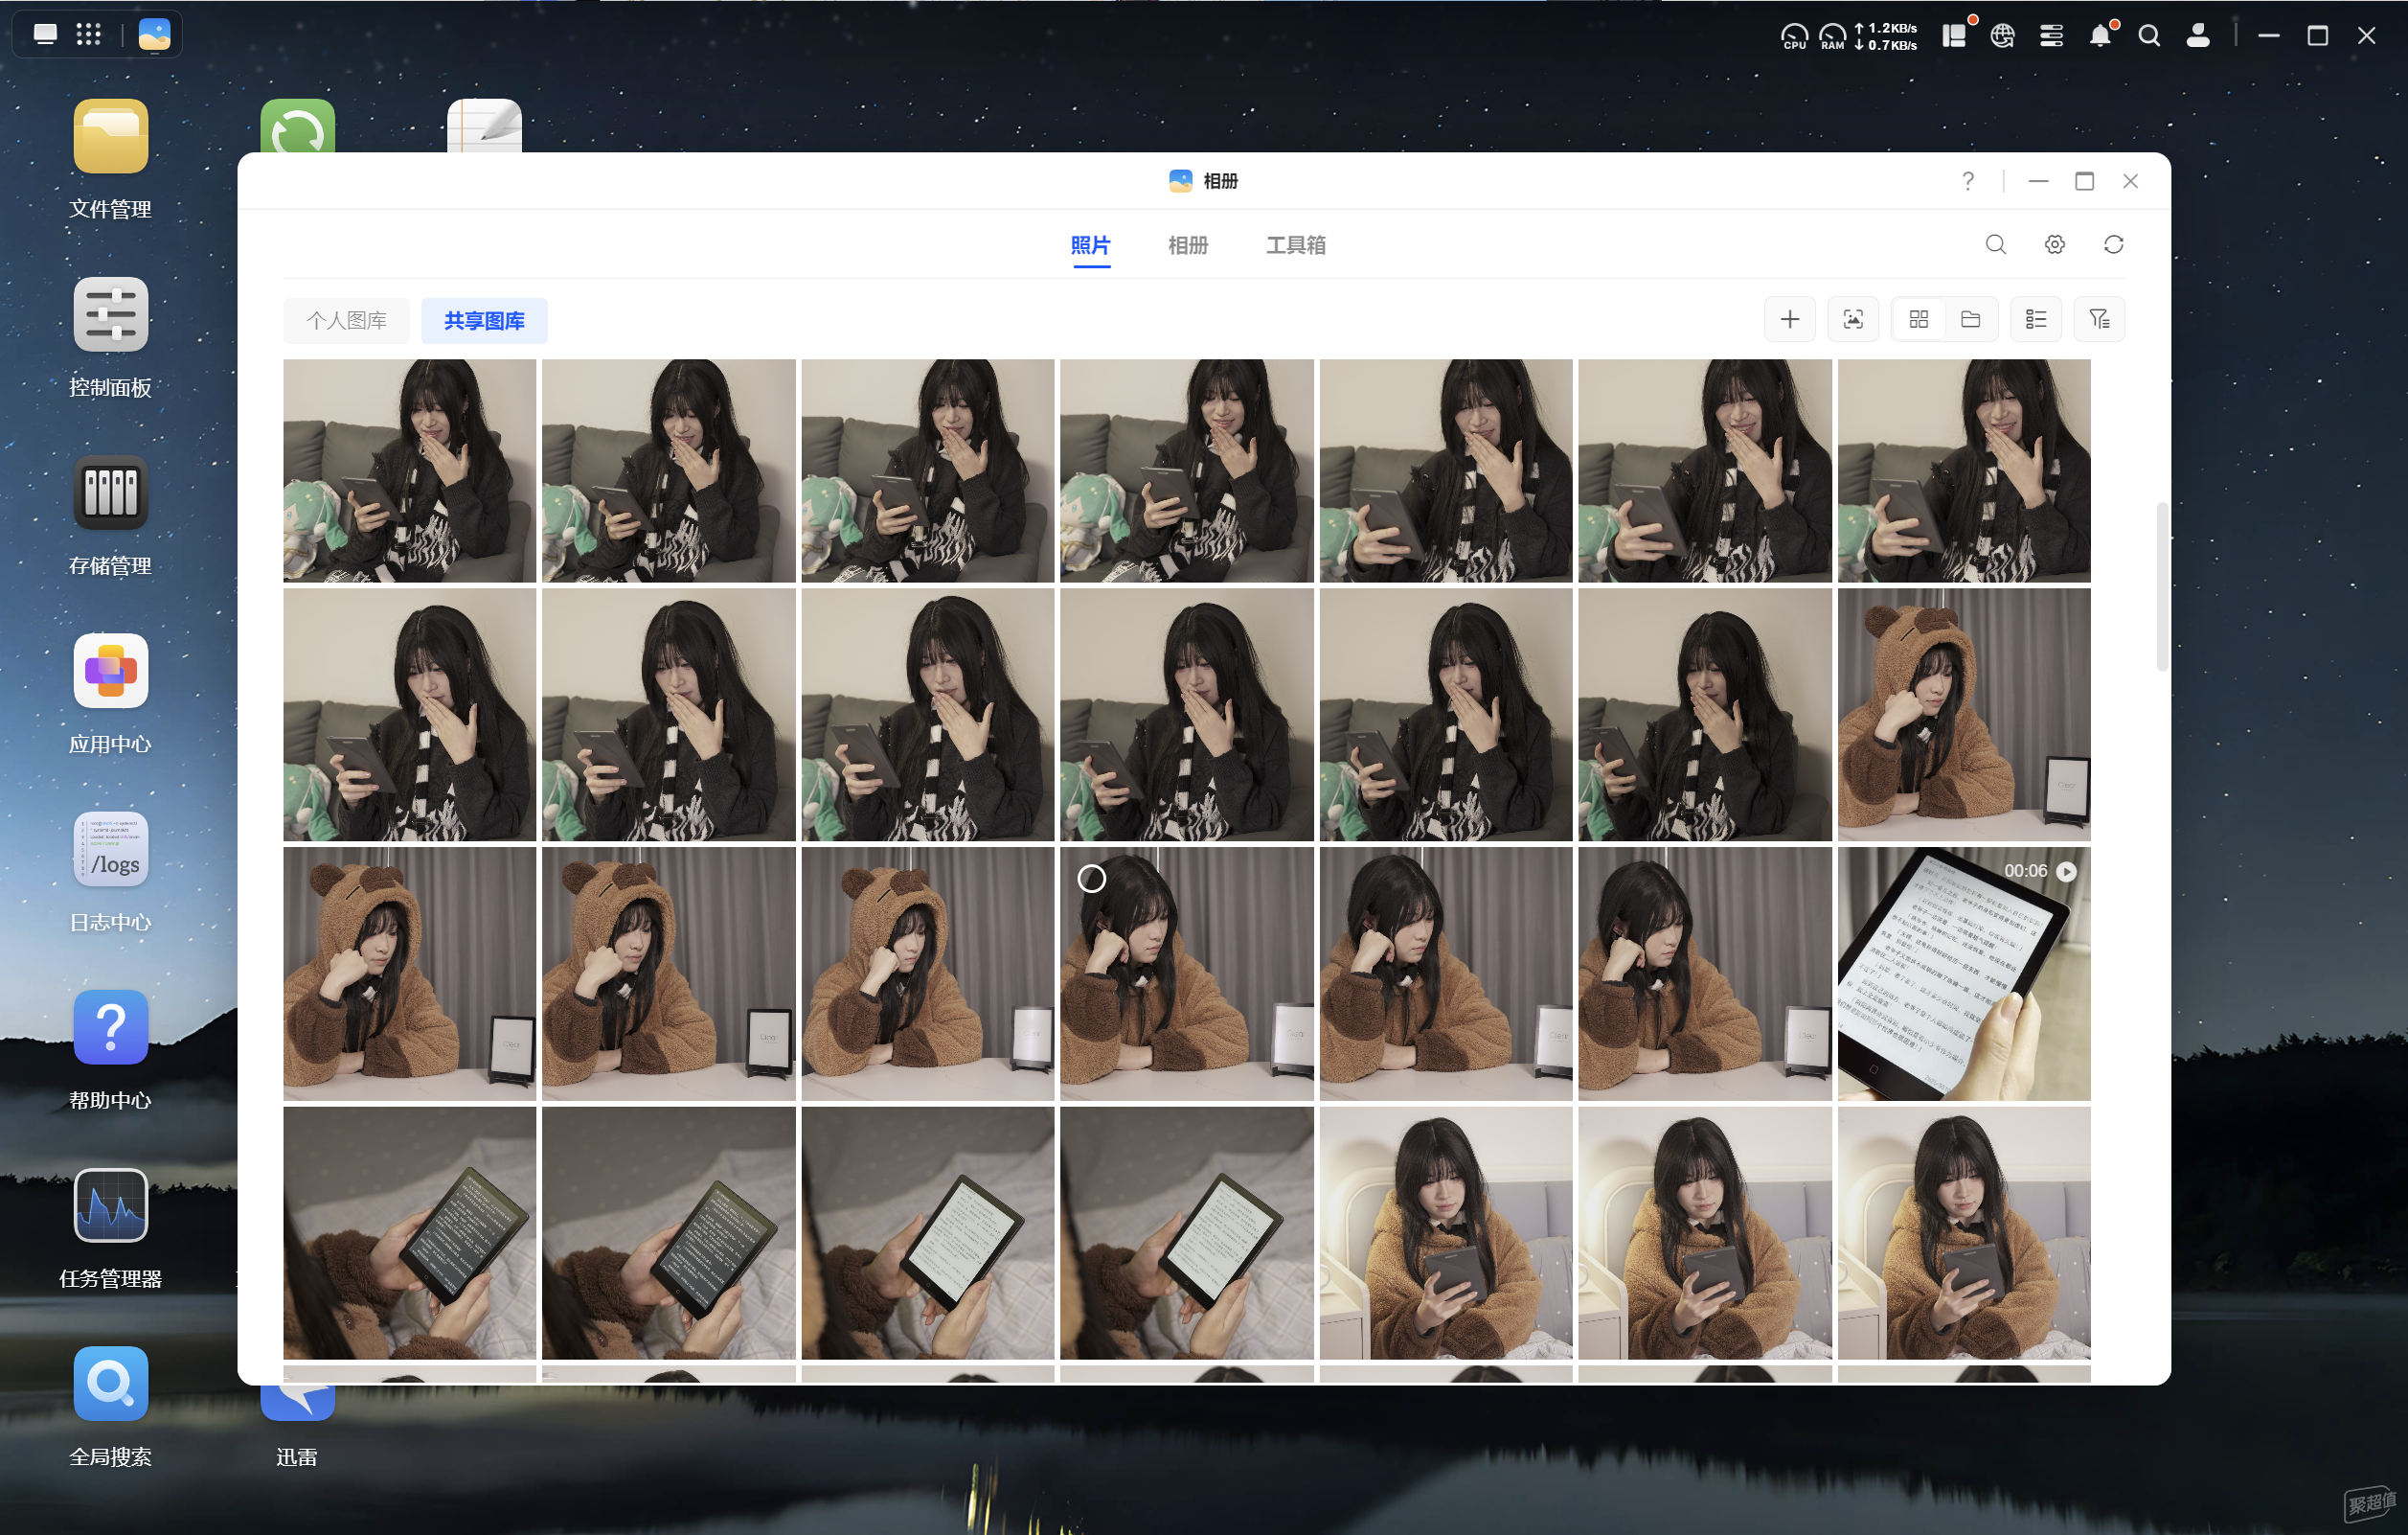The height and width of the screenshot is (1535, 2408).
Task: Switch to grid view layout
Action: click(x=1918, y=319)
